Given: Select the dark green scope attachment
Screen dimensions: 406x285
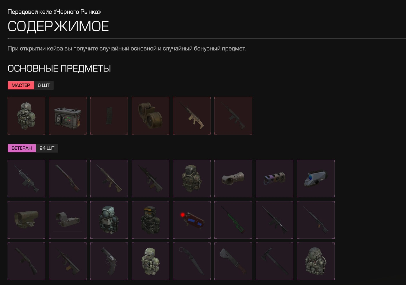Looking at the screenshot, I should coord(26,220).
